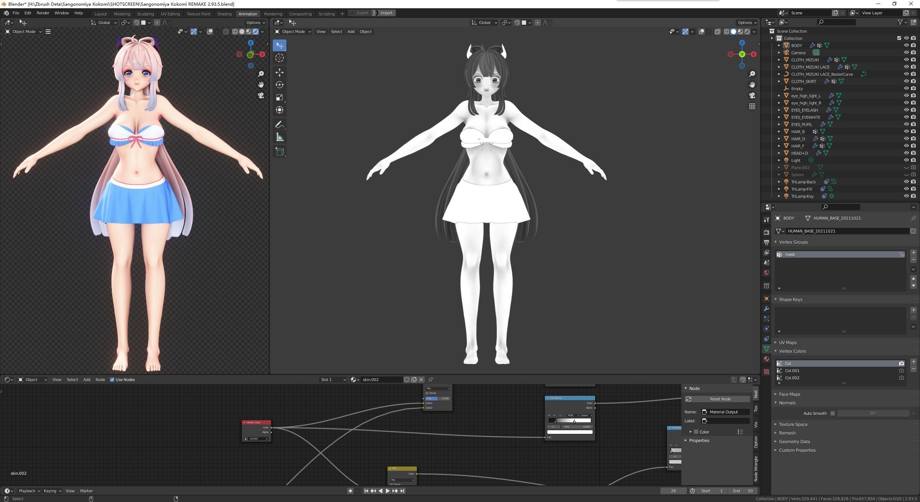920x502 pixels.
Task: Click current frame field 26
Action: point(673,491)
